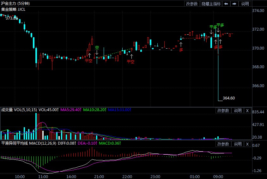Click the 平滑异同平均线 MACD(12,26,9) label
This screenshot has height=179, width=267.
tap(29, 143)
